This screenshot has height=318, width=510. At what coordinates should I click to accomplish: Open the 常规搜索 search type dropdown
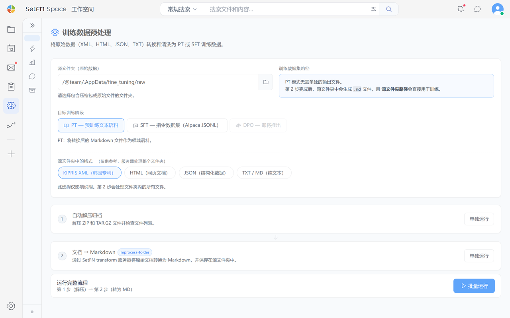182,9
